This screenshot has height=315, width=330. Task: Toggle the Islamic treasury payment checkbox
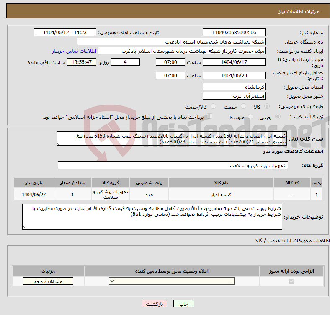pyautogui.click(x=210, y=117)
